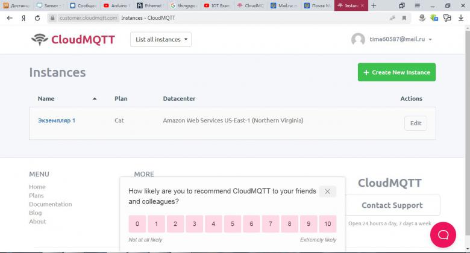Open the browser downloads icon
The height and width of the screenshot is (253, 470).
click(x=461, y=18)
